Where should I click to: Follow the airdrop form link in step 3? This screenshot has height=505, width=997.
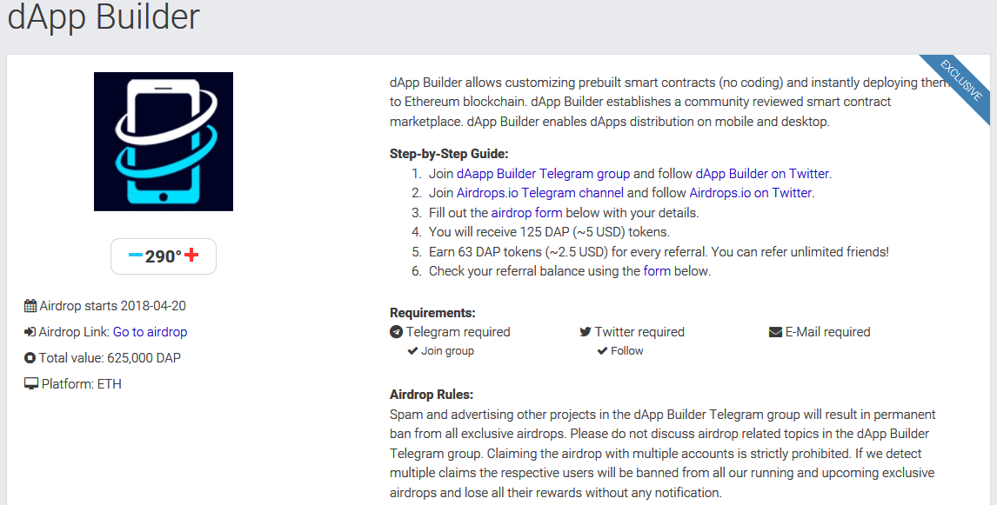[526, 212]
